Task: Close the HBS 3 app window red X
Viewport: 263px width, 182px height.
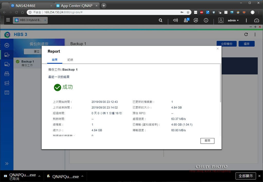Action: coord(260,27)
